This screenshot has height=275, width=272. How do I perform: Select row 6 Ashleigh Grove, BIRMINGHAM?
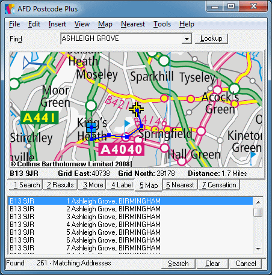[131, 240]
